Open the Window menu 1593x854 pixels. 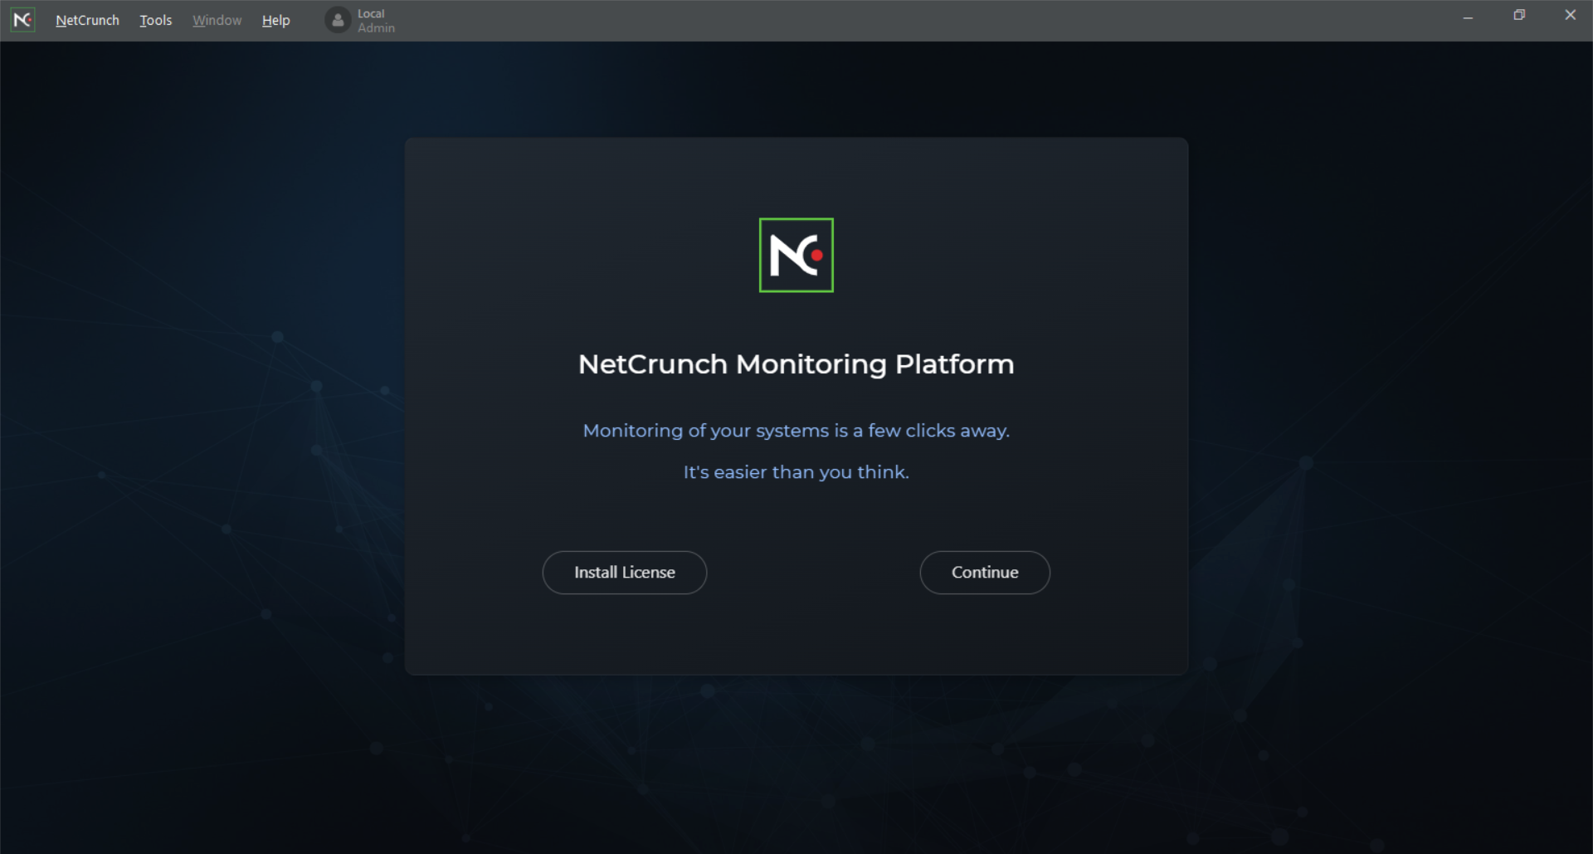[217, 20]
